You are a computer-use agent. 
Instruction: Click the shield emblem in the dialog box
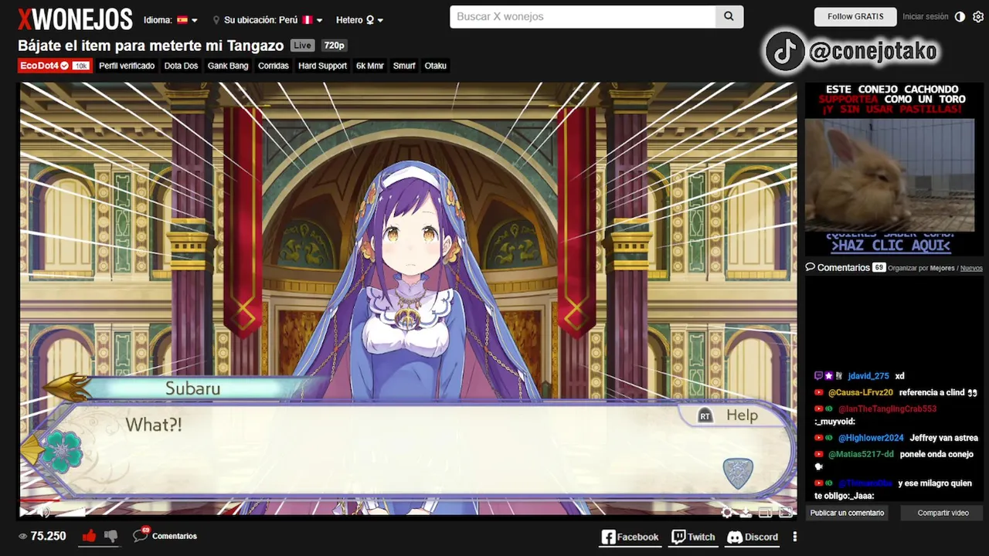point(737,473)
